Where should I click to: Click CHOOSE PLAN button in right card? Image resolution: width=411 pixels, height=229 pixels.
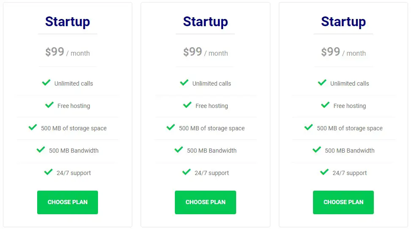[343, 202]
